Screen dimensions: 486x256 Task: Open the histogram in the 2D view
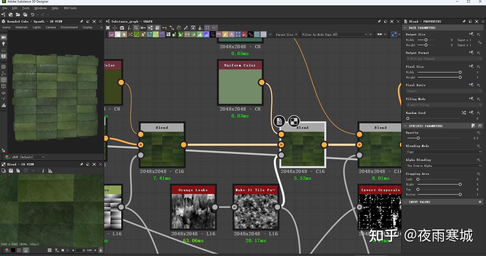[50, 171]
